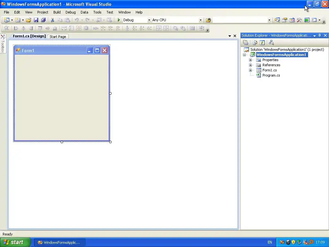
Task: Expand the Form1.cs node in Solution Explorer
Action: [x=250, y=70]
